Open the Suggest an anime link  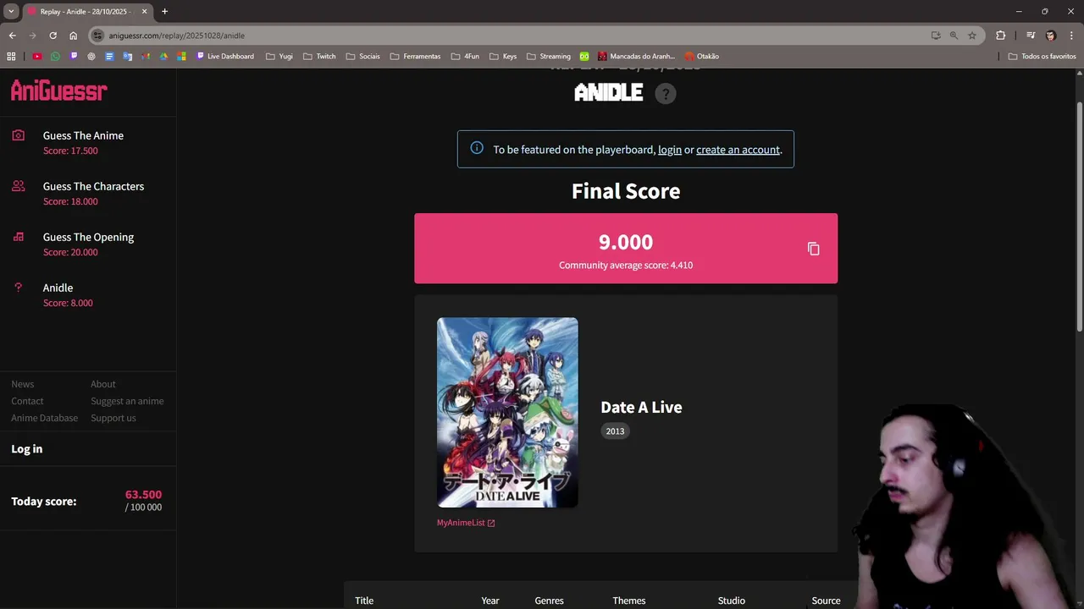click(127, 401)
